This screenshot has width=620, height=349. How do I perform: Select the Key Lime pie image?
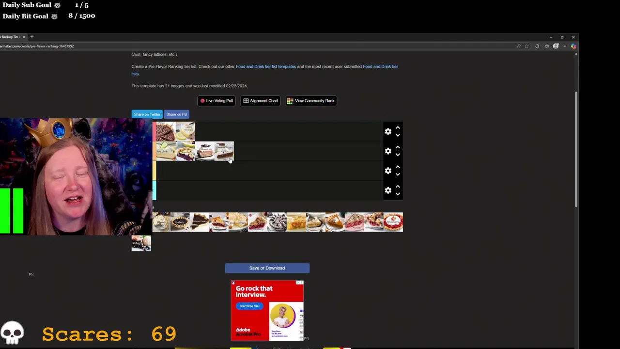click(x=166, y=151)
